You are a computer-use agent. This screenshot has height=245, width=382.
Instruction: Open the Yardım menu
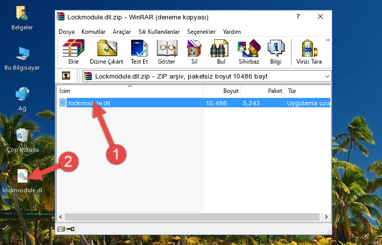pos(231,32)
